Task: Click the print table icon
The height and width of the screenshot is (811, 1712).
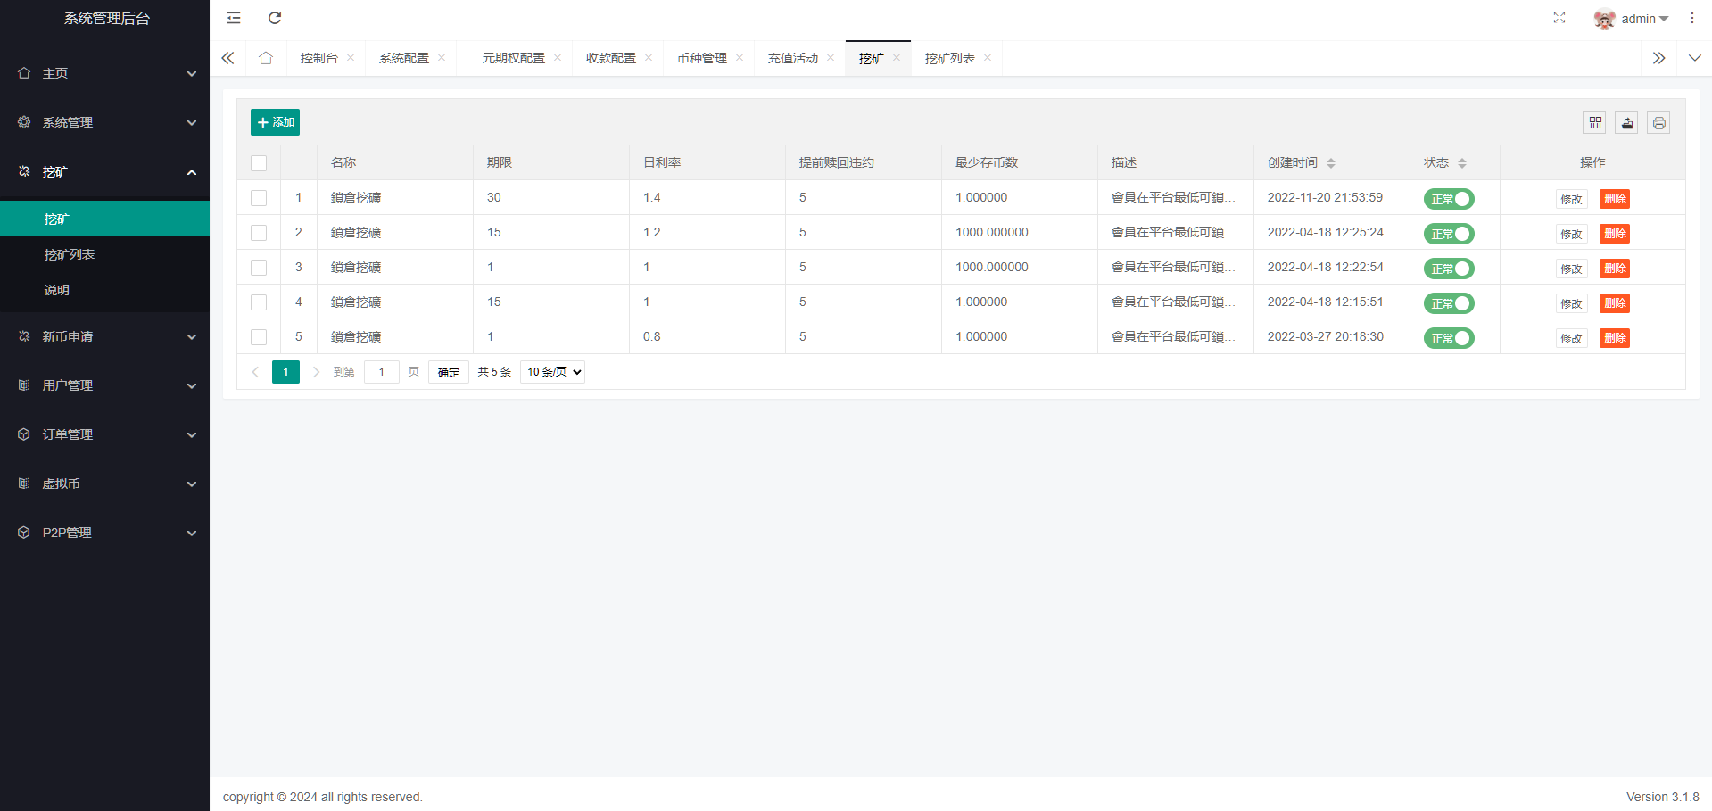Action: (x=1658, y=123)
